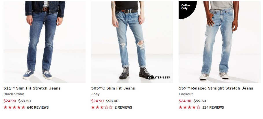Open the 505C Slim Fit Jeans product photo
This screenshot has height=119, width=263.
132,42
